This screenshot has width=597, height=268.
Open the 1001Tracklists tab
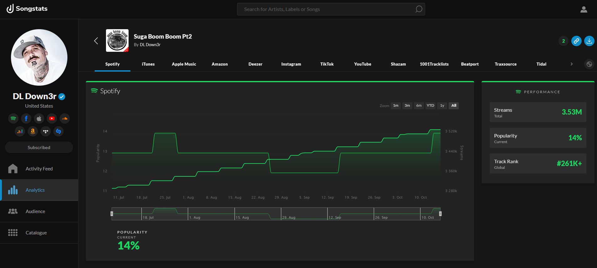(x=434, y=64)
